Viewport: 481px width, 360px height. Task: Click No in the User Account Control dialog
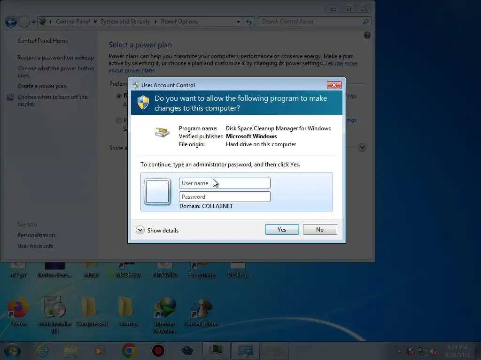[319, 230]
